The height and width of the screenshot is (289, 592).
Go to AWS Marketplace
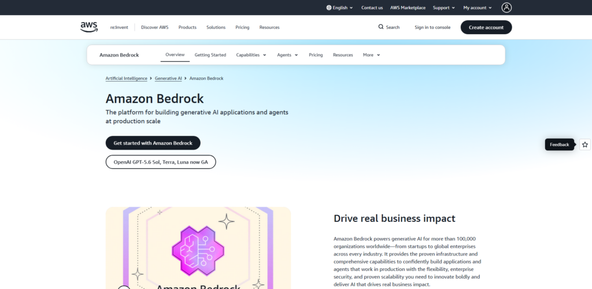click(408, 8)
